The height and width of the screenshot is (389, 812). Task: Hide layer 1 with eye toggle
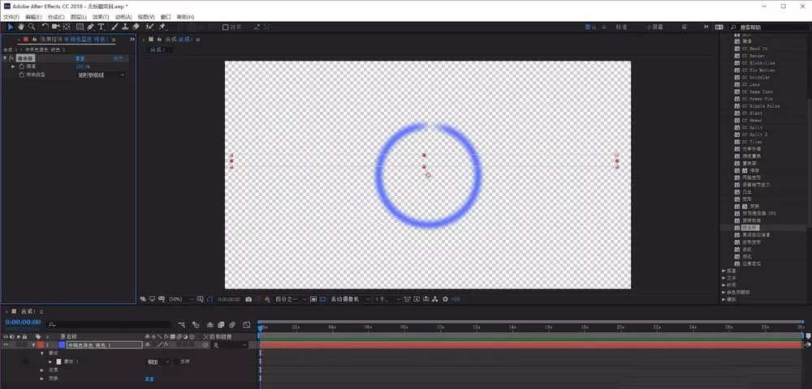[6, 344]
